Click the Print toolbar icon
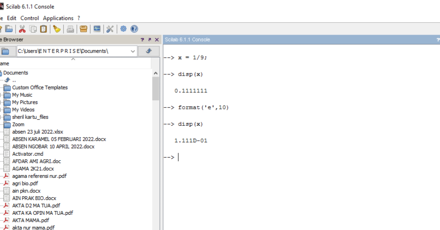Image resolution: width=440 pixels, height=230 pixels. [70, 29]
